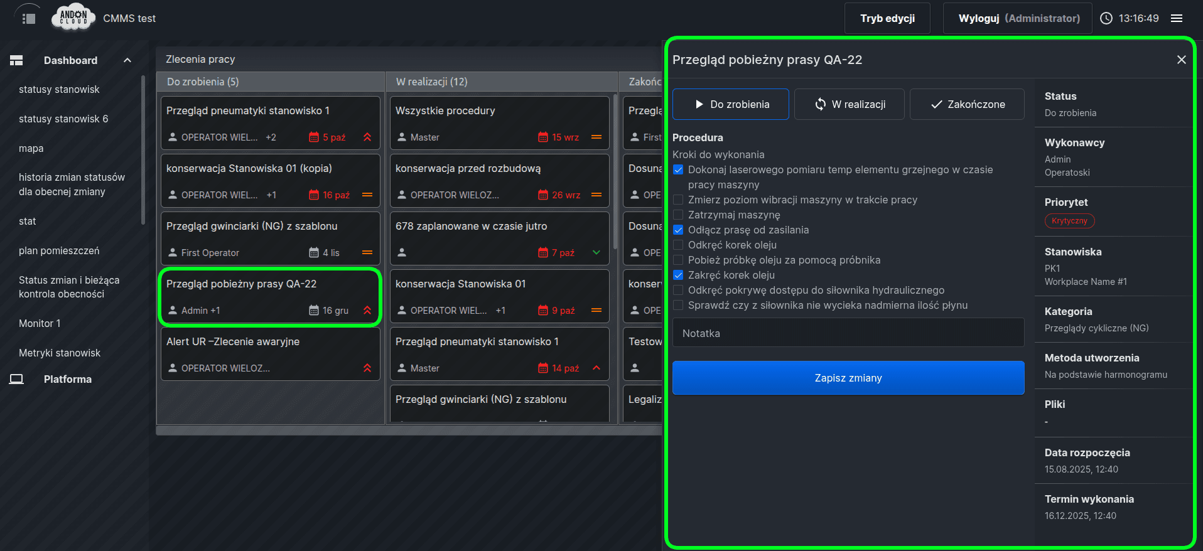Click the Krytyczny priority badge
The image size is (1203, 551).
point(1069,221)
